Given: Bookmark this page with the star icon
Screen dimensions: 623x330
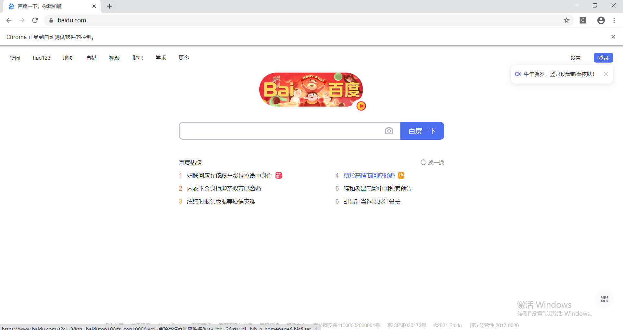Looking at the screenshot, I should click(567, 20).
